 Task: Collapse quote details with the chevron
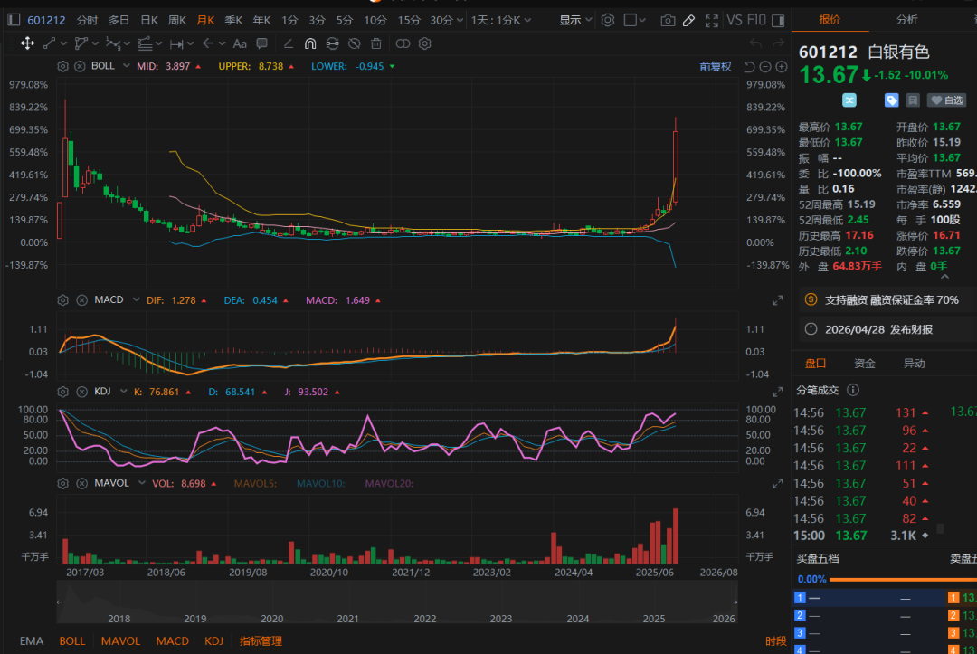click(944, 277)
